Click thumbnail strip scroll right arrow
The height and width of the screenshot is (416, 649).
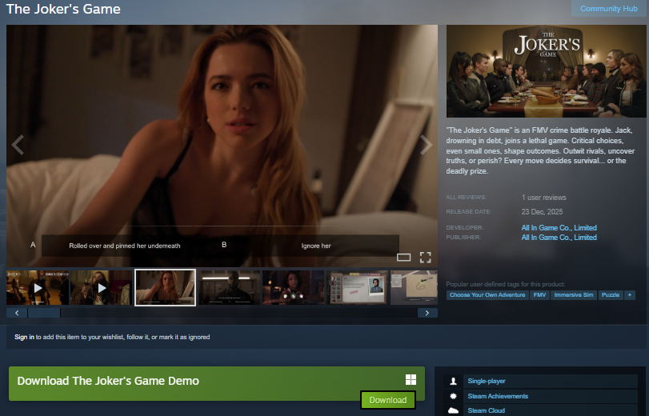point(427,313)
